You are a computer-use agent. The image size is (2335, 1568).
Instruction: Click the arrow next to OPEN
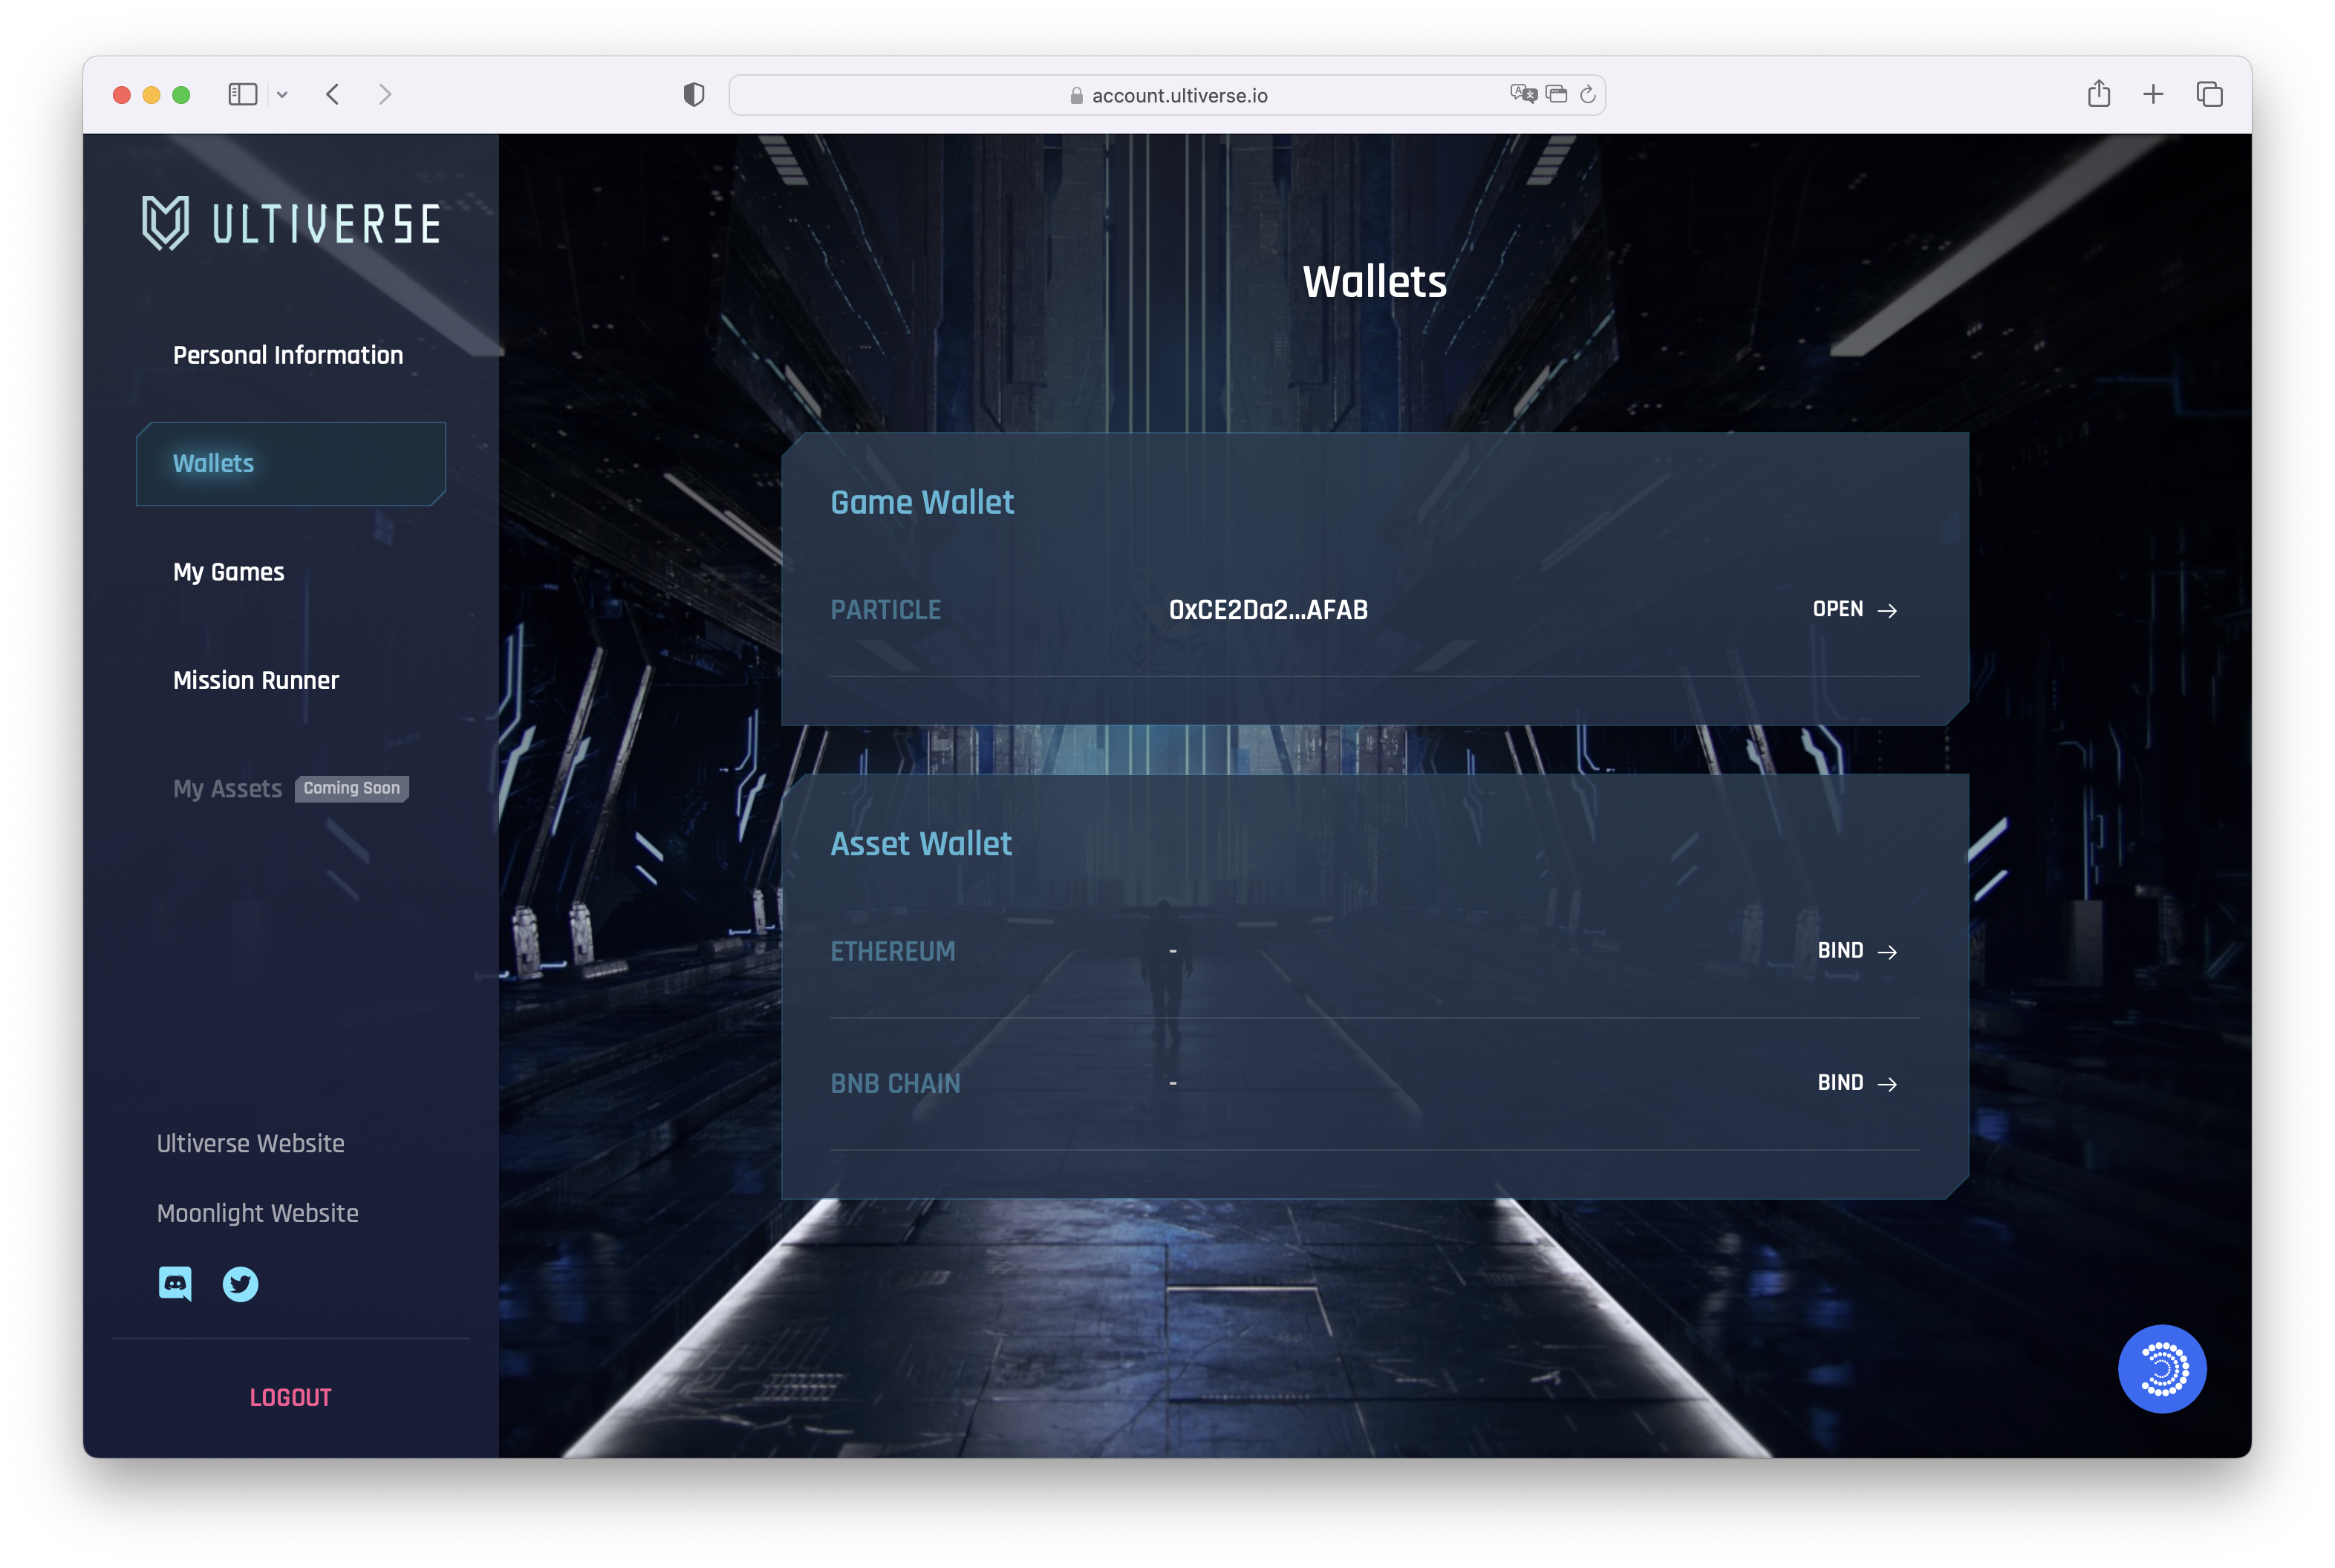[1887, 610]
